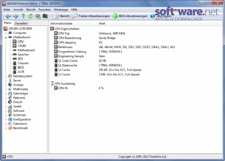Viewport: 225px width, 161px height.
Task: Click the green up-level arrow icon
Action: pos(24,16)
